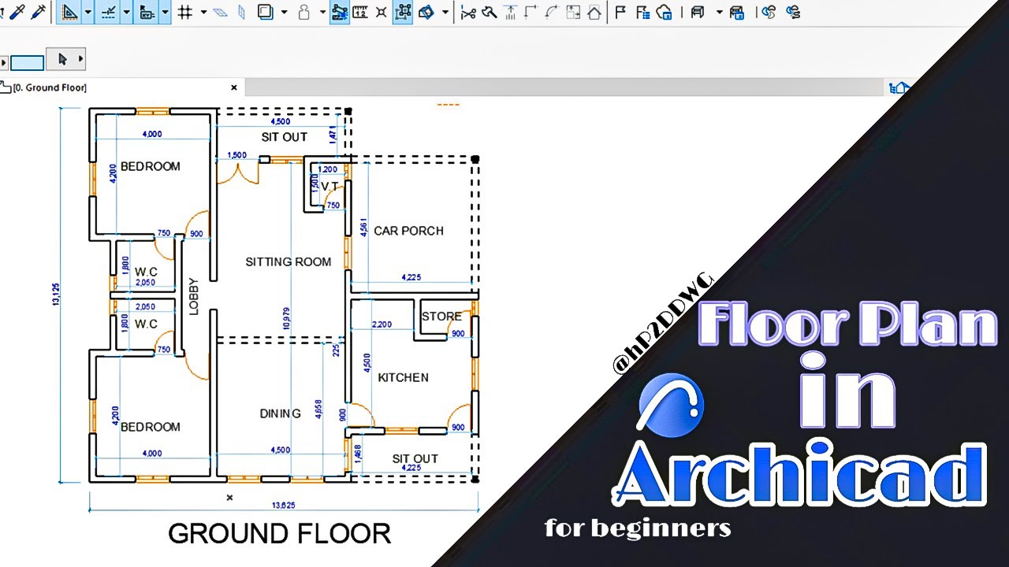Click the curved arc edit icon
The width and height of the screenshot is (1009, 567).
point(552,12)
